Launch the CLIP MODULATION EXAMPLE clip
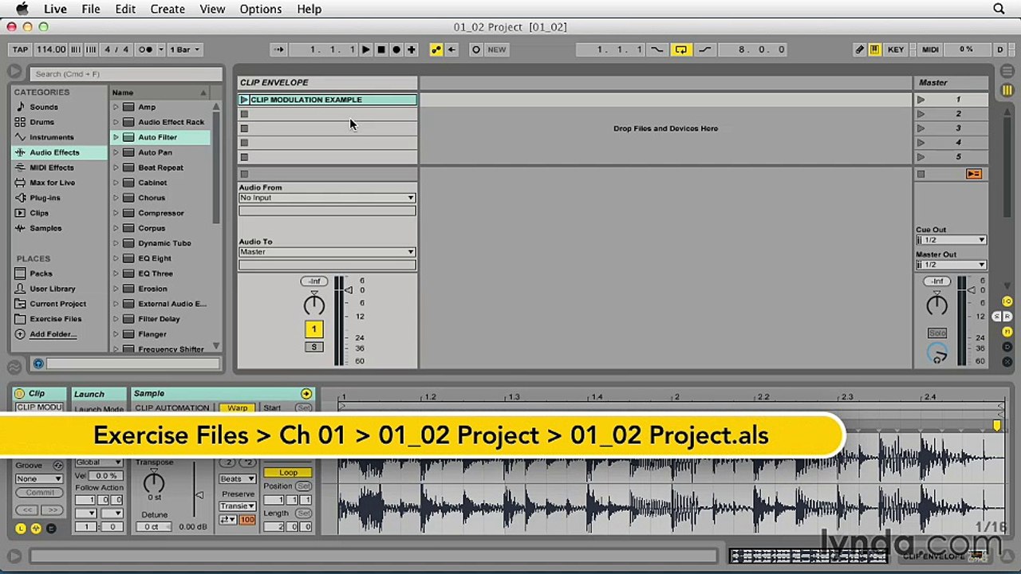The image size is (1021, 574). [244, 100]
